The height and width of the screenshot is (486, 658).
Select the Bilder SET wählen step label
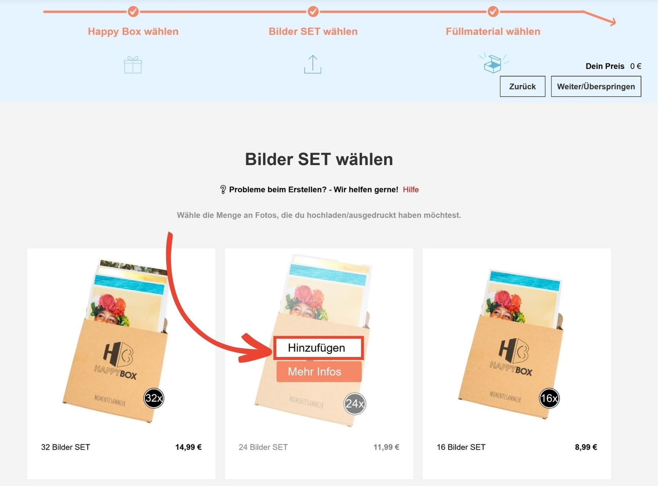[313, 32]
